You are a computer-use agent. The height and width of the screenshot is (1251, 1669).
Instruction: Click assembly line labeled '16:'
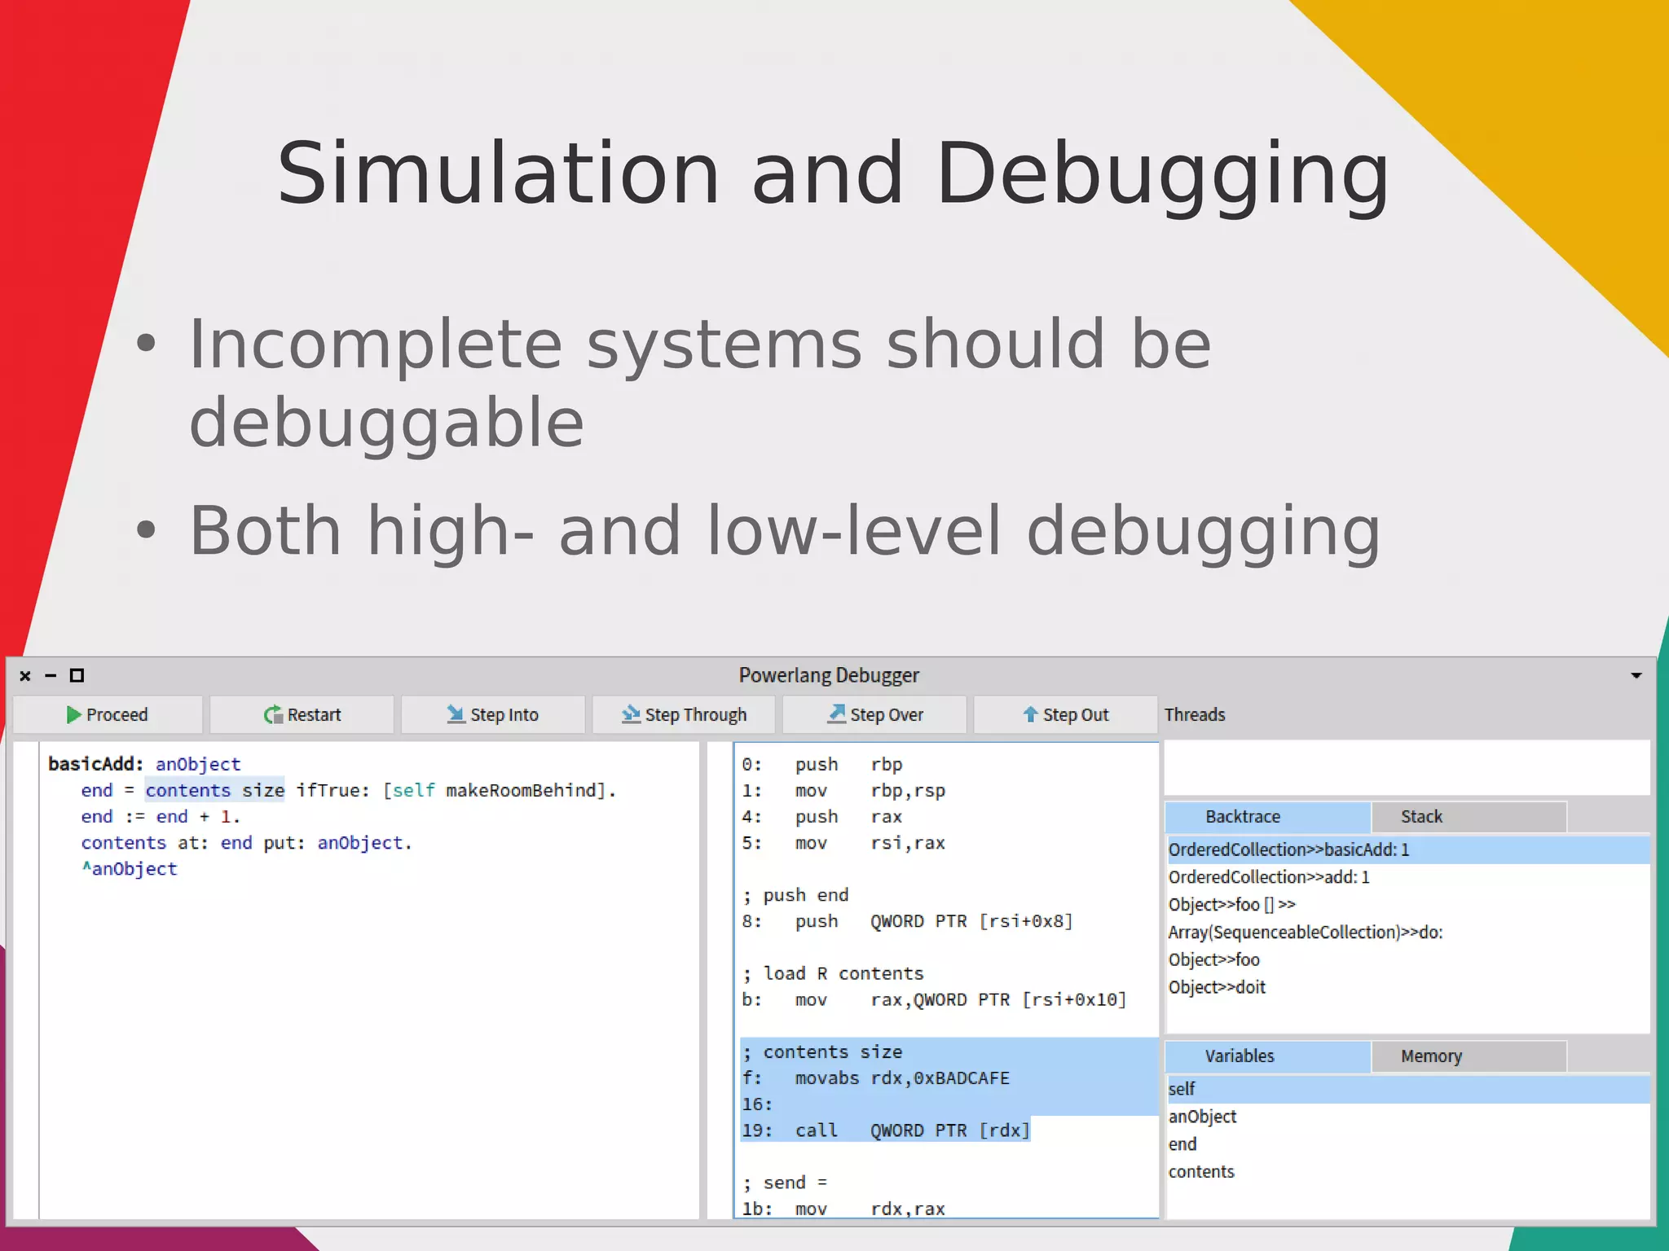tap(949, 1104)
